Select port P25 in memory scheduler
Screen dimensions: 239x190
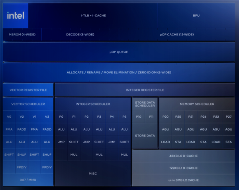tap(178, 117)
